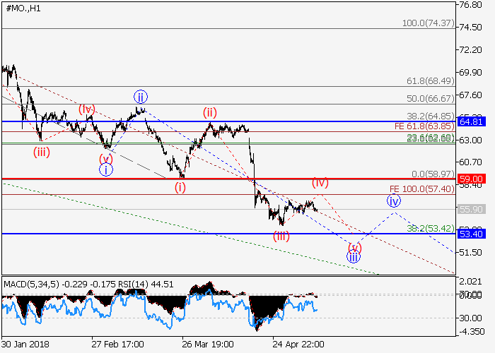
Task: Select the red circled (v) near 27 Feb
Action: [x=105, y=158]
